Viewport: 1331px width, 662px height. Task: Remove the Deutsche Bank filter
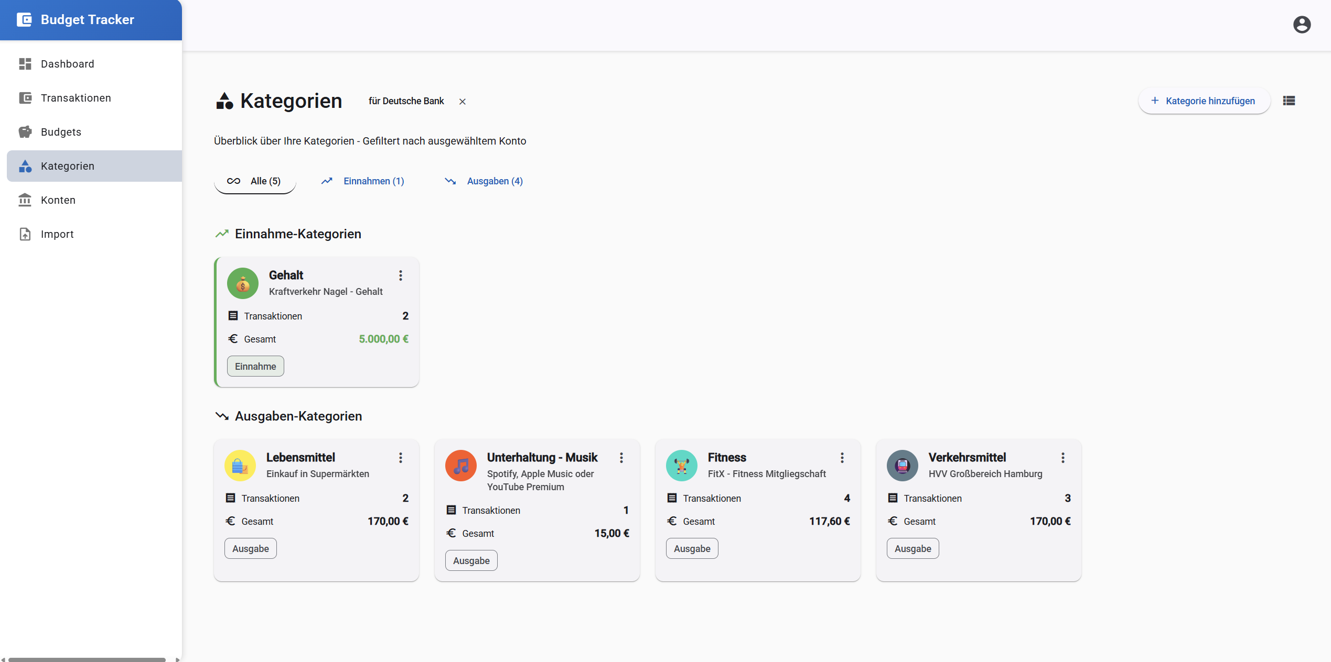click(463, 102)
